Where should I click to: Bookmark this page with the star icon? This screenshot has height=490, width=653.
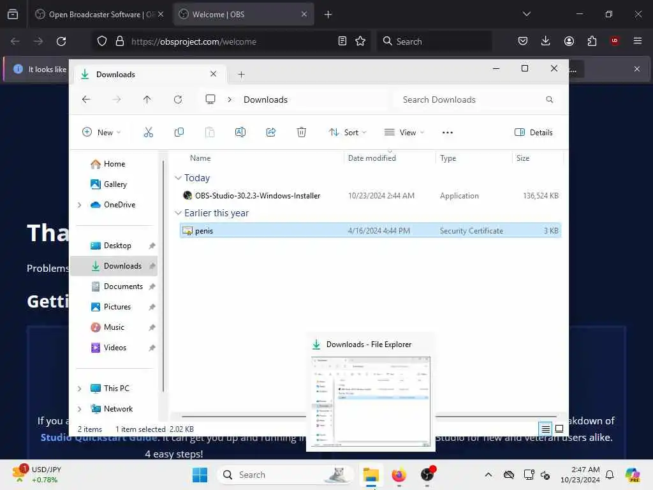(360, 41)
